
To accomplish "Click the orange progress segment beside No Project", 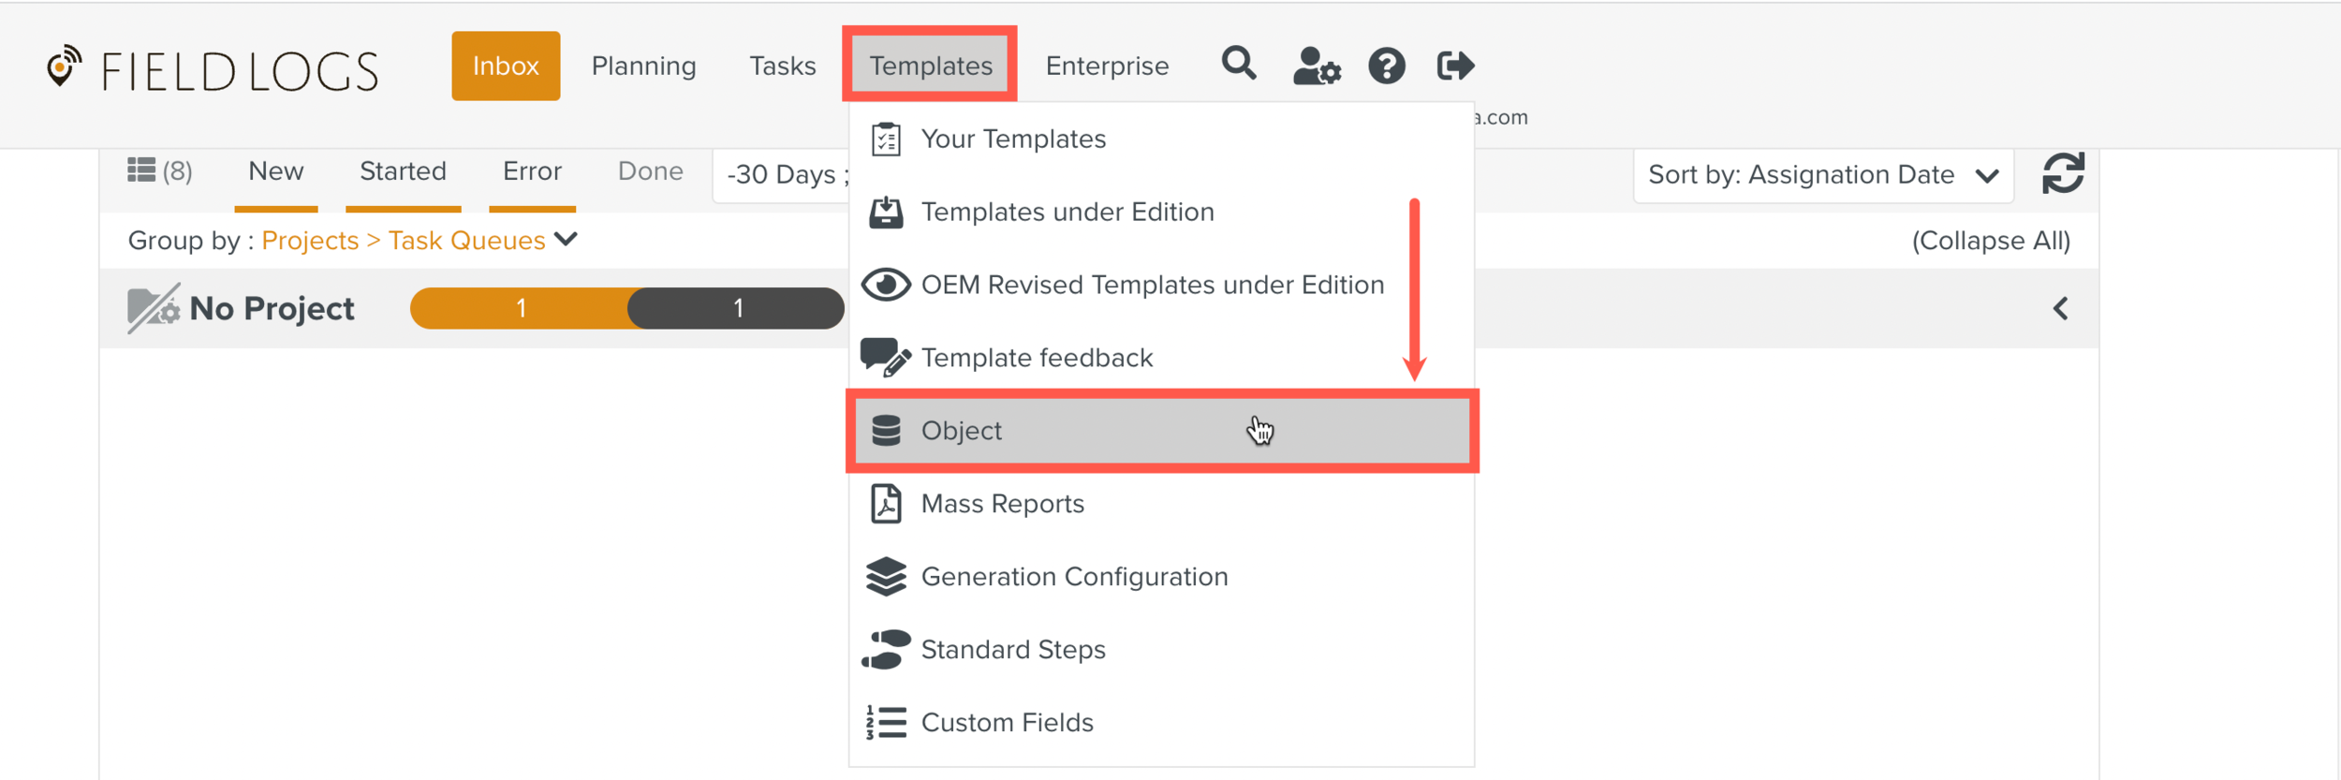I will pyautogui.click(x=521, y=307).
